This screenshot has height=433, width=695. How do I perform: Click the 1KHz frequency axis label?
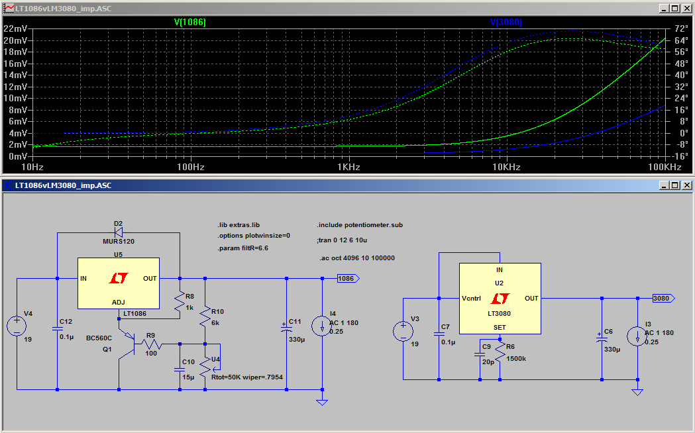click(x=348, y=168)
